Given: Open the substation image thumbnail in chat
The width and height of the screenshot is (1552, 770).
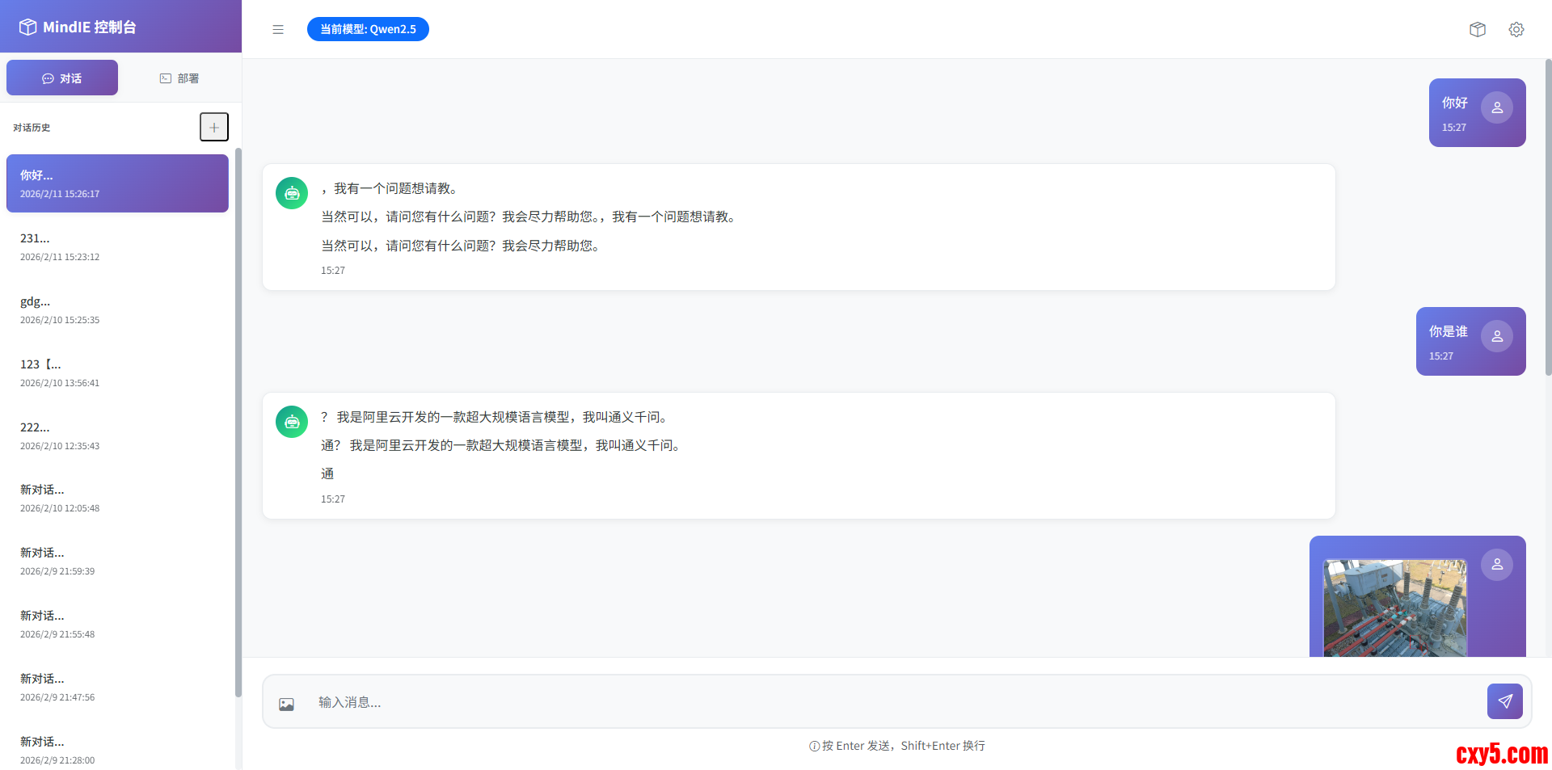Looking at the screenshot, I should click(x=1394, y=608).
